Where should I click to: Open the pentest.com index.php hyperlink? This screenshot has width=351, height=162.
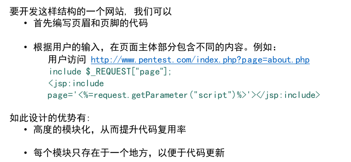coord(200,60)
